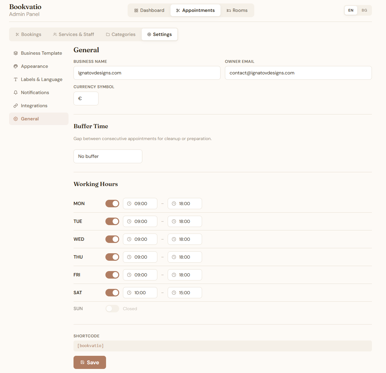
Task: Go to the Bookings sub-tab
Action: click(28, 34)
